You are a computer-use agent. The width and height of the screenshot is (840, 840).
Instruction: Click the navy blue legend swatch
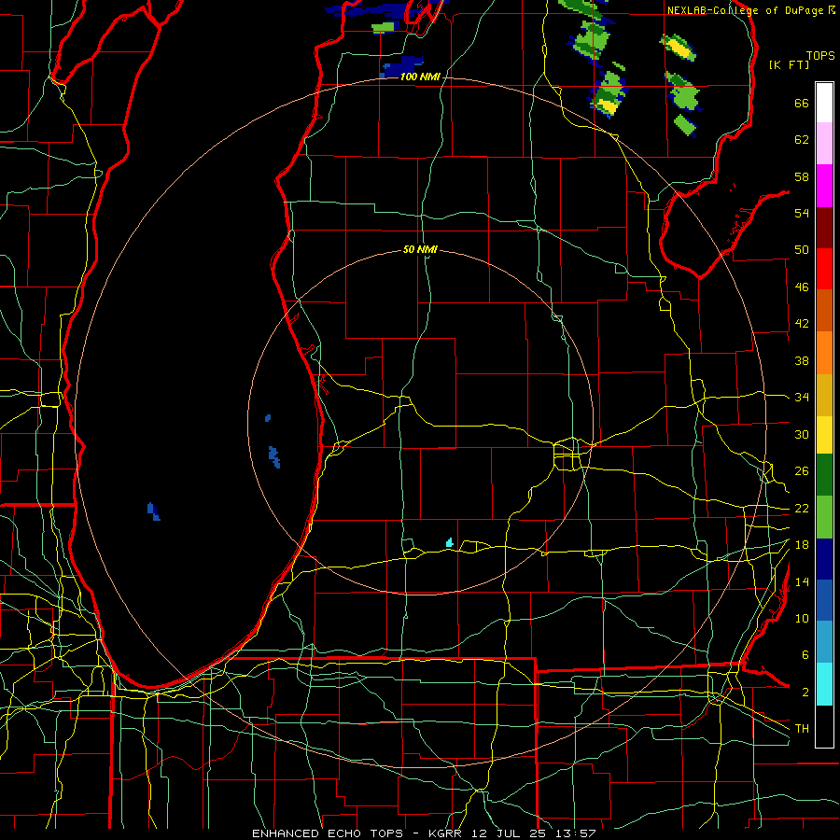(x=824, y=559)
